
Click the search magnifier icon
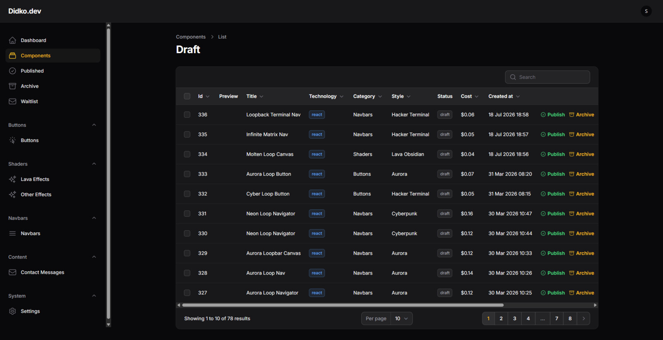513,77
